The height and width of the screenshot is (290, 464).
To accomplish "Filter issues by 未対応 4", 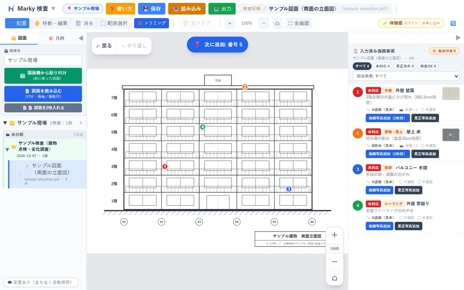I will click(382, 66).
